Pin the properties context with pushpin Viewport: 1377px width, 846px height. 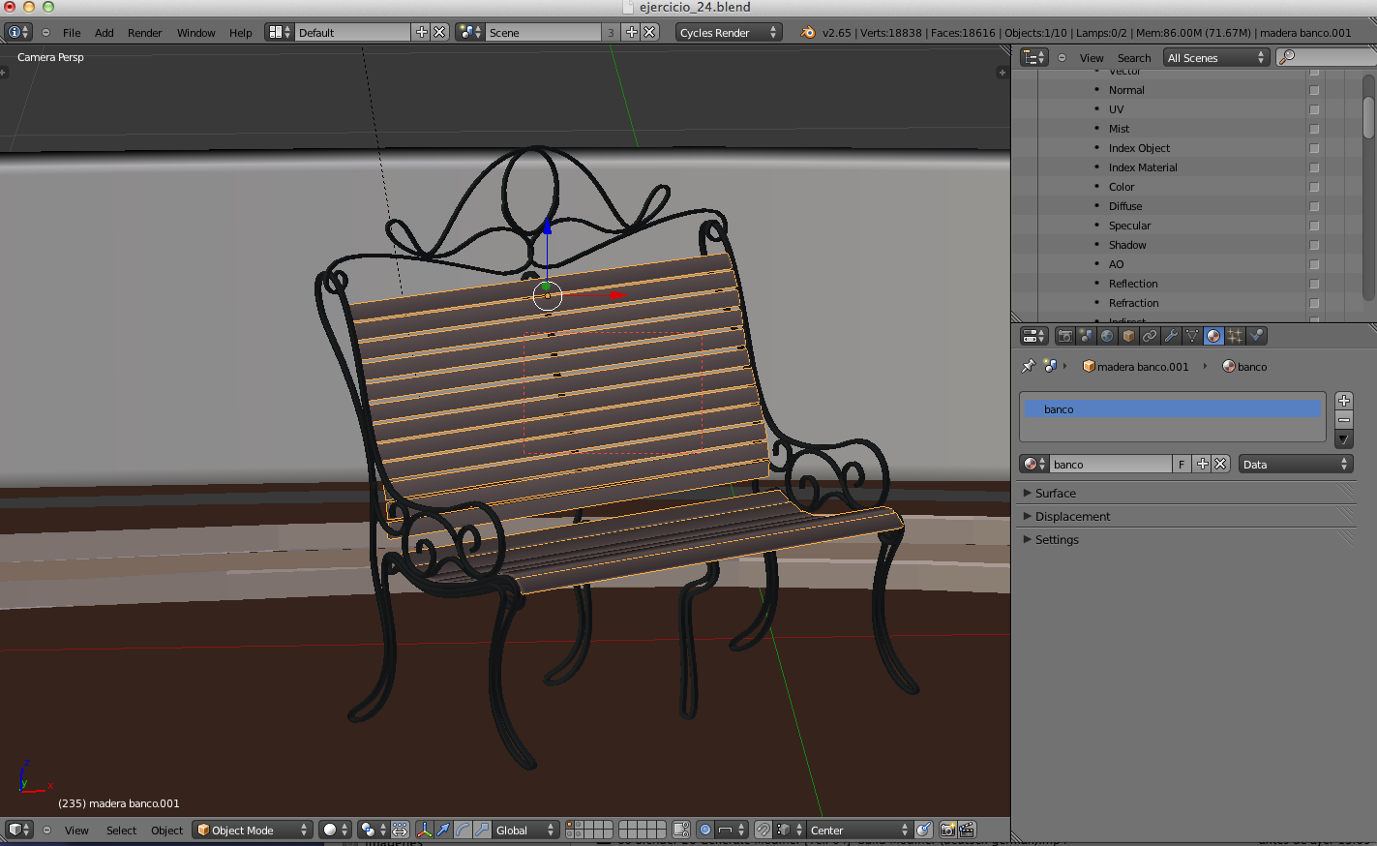coord(1028,366)
